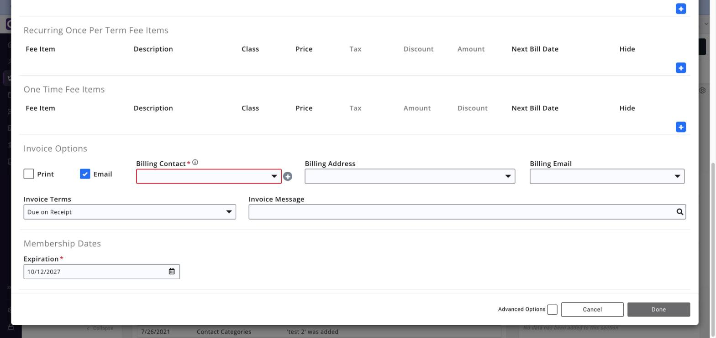This screenshot has height=338, width=716.
Task: Open the Billing Email dropdown
Action: pos(607,176)
